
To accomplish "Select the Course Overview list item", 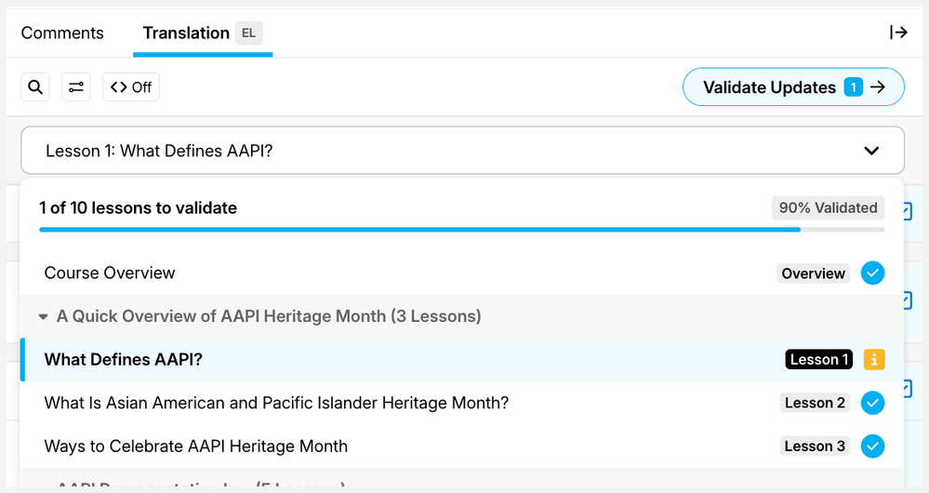I will (110, 273).
